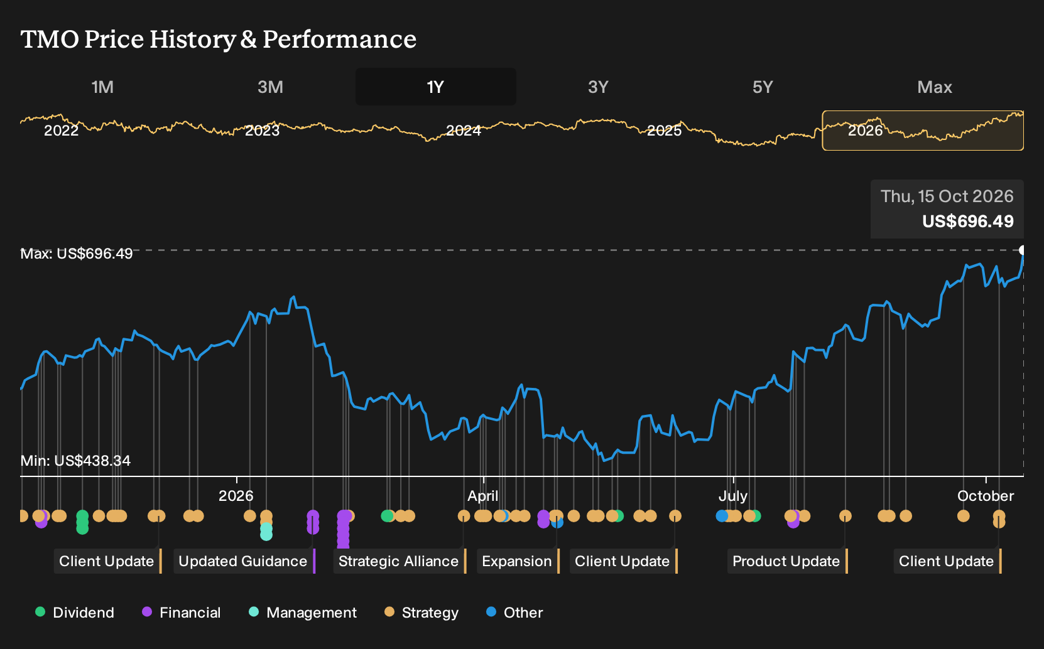Click the white endpoint marker on the price line
The height and width of the screenshot is (649, 1044).
point(1022,250)
